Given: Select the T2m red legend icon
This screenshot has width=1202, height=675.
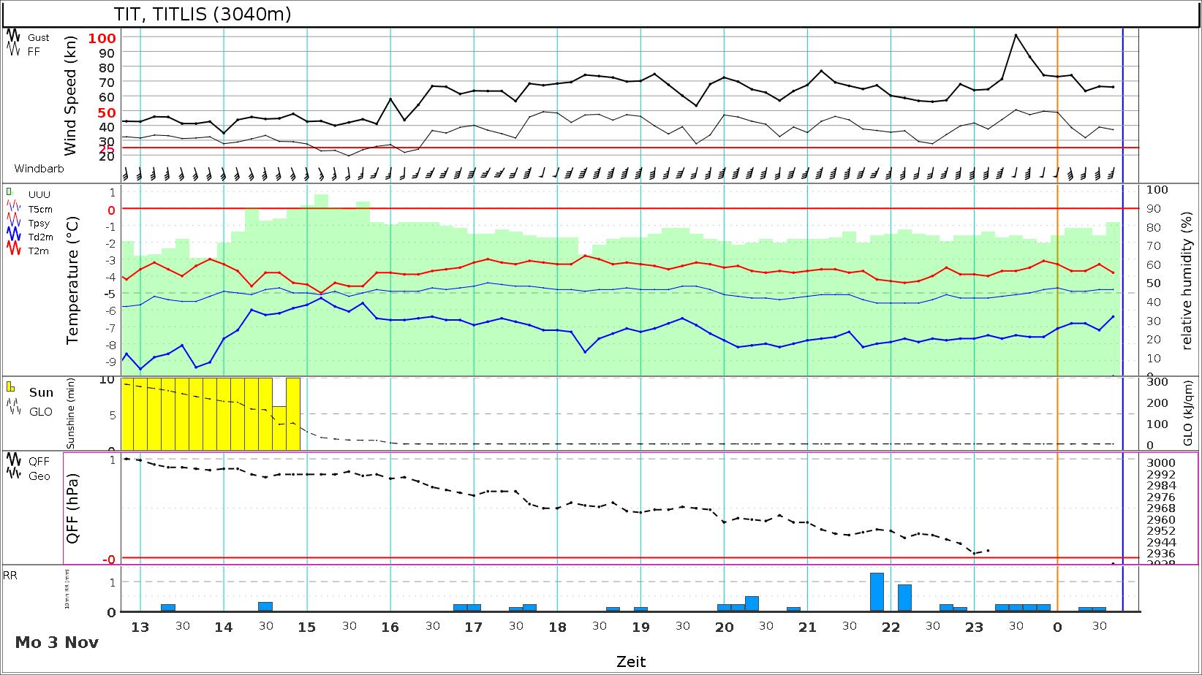Looking at the screenshot, I should (x=12, y=251).
